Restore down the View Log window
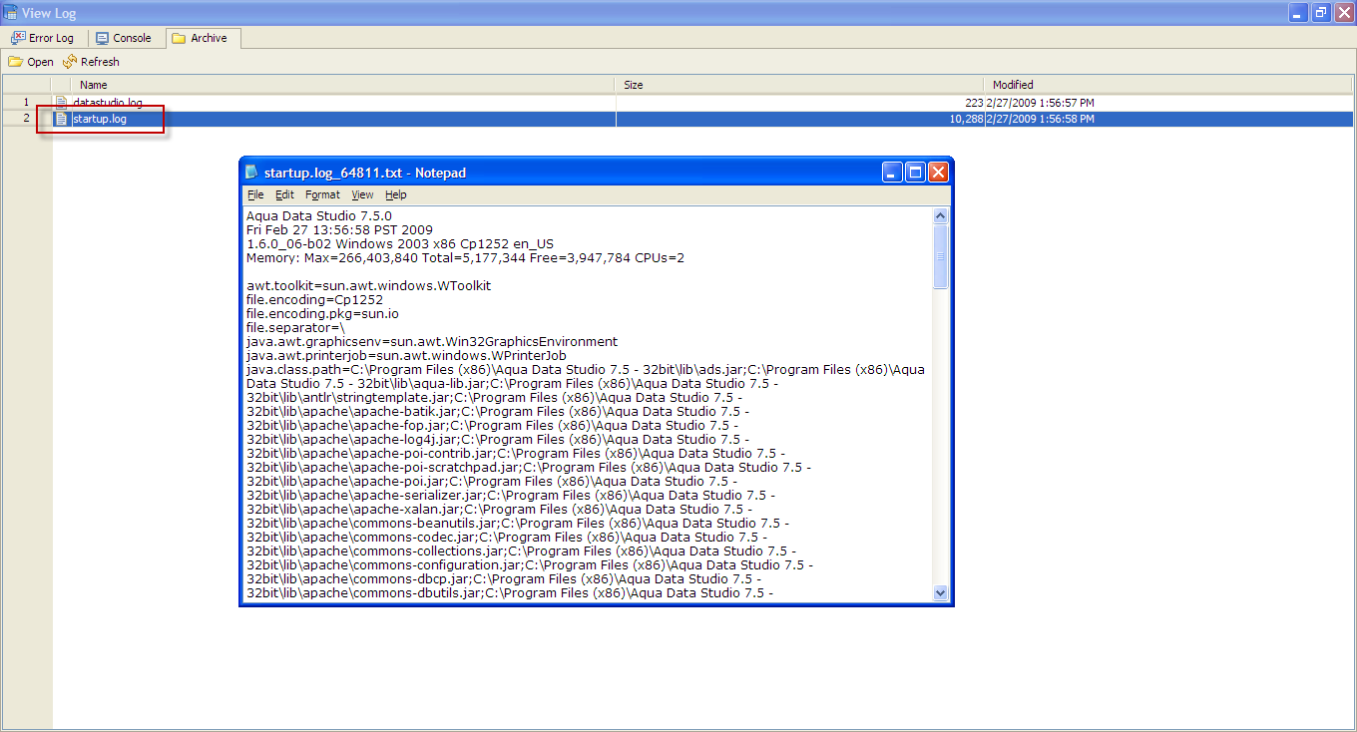Viewport: 1357px width, 732px height. click(x=1320, y=13)
